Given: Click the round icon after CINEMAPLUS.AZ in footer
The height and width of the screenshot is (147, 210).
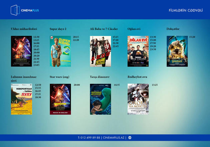Looking at the screenshot, I should click(x=130, y=138).
